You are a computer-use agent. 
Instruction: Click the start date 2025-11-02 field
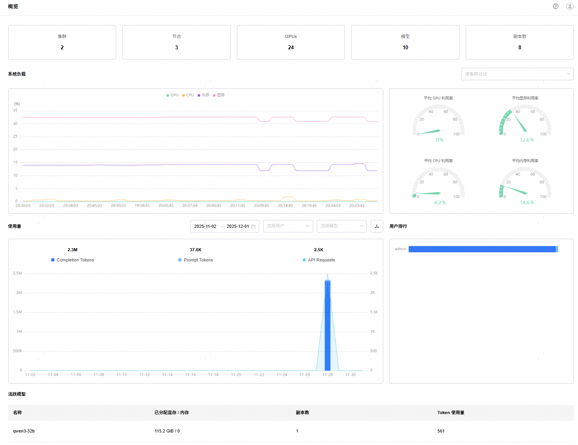pos(205,226)
